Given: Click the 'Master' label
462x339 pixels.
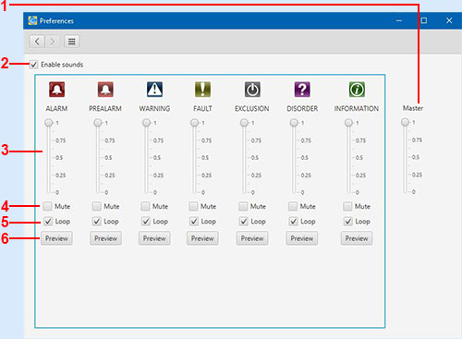Looking at the screenshot, I should (413, 108).
